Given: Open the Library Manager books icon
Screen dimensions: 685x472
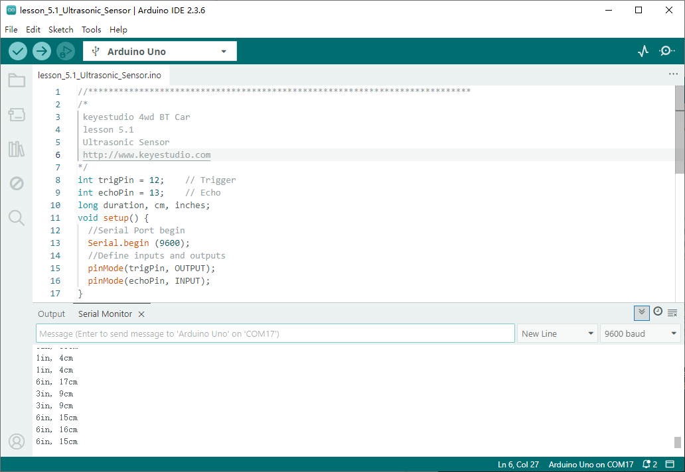Looking at the screenshot, I should (x=17, y=149).
